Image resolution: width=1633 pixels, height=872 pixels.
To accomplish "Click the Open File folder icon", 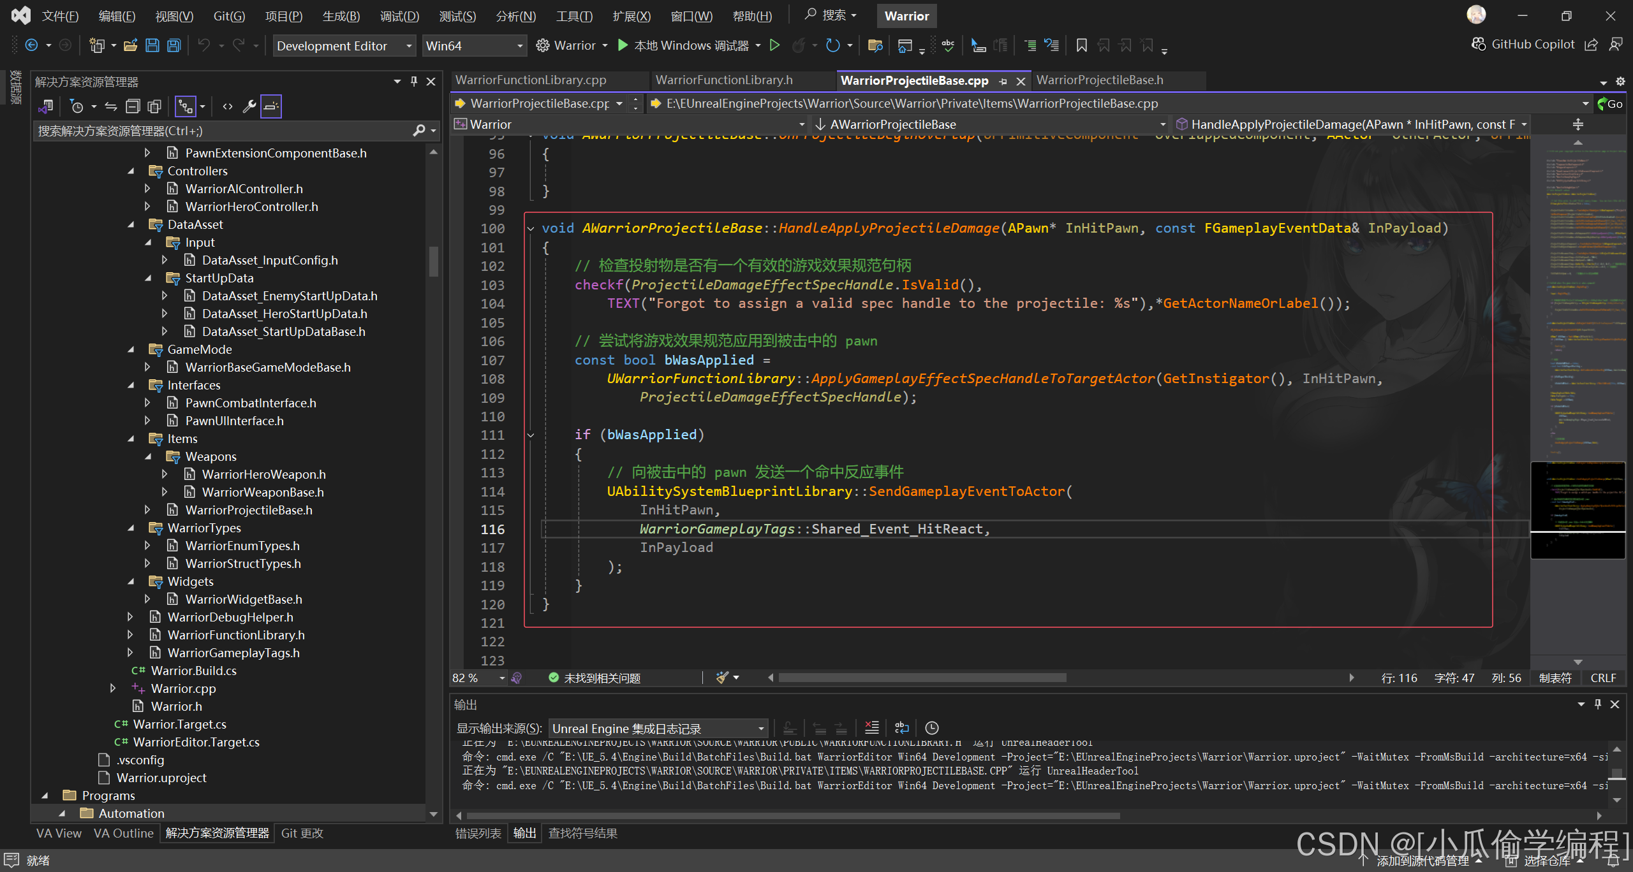I will click(131, 45).
